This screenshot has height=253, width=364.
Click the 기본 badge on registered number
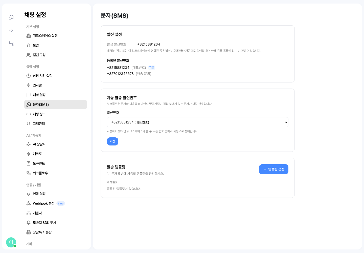(x=152, y=68)
